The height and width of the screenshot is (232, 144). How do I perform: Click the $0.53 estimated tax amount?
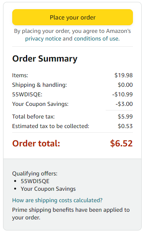125,126
